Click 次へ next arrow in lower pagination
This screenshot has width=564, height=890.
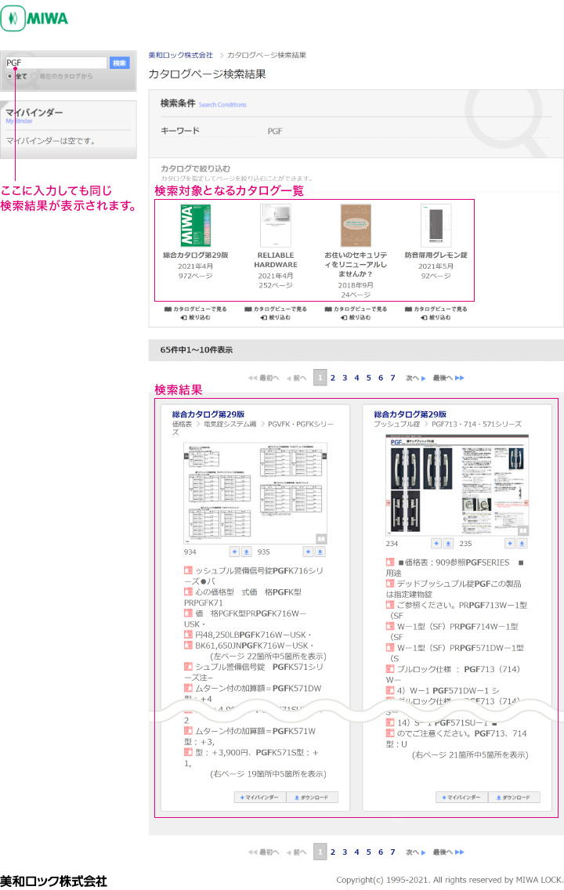(415, 852)
